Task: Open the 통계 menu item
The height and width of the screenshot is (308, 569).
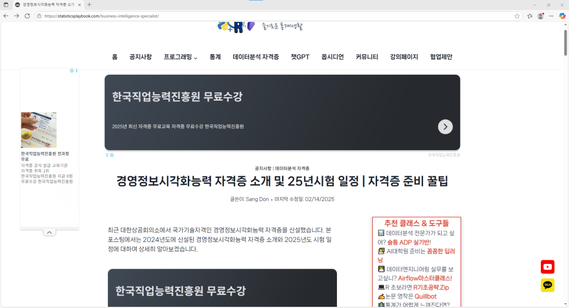Action: tap(215, 57)
